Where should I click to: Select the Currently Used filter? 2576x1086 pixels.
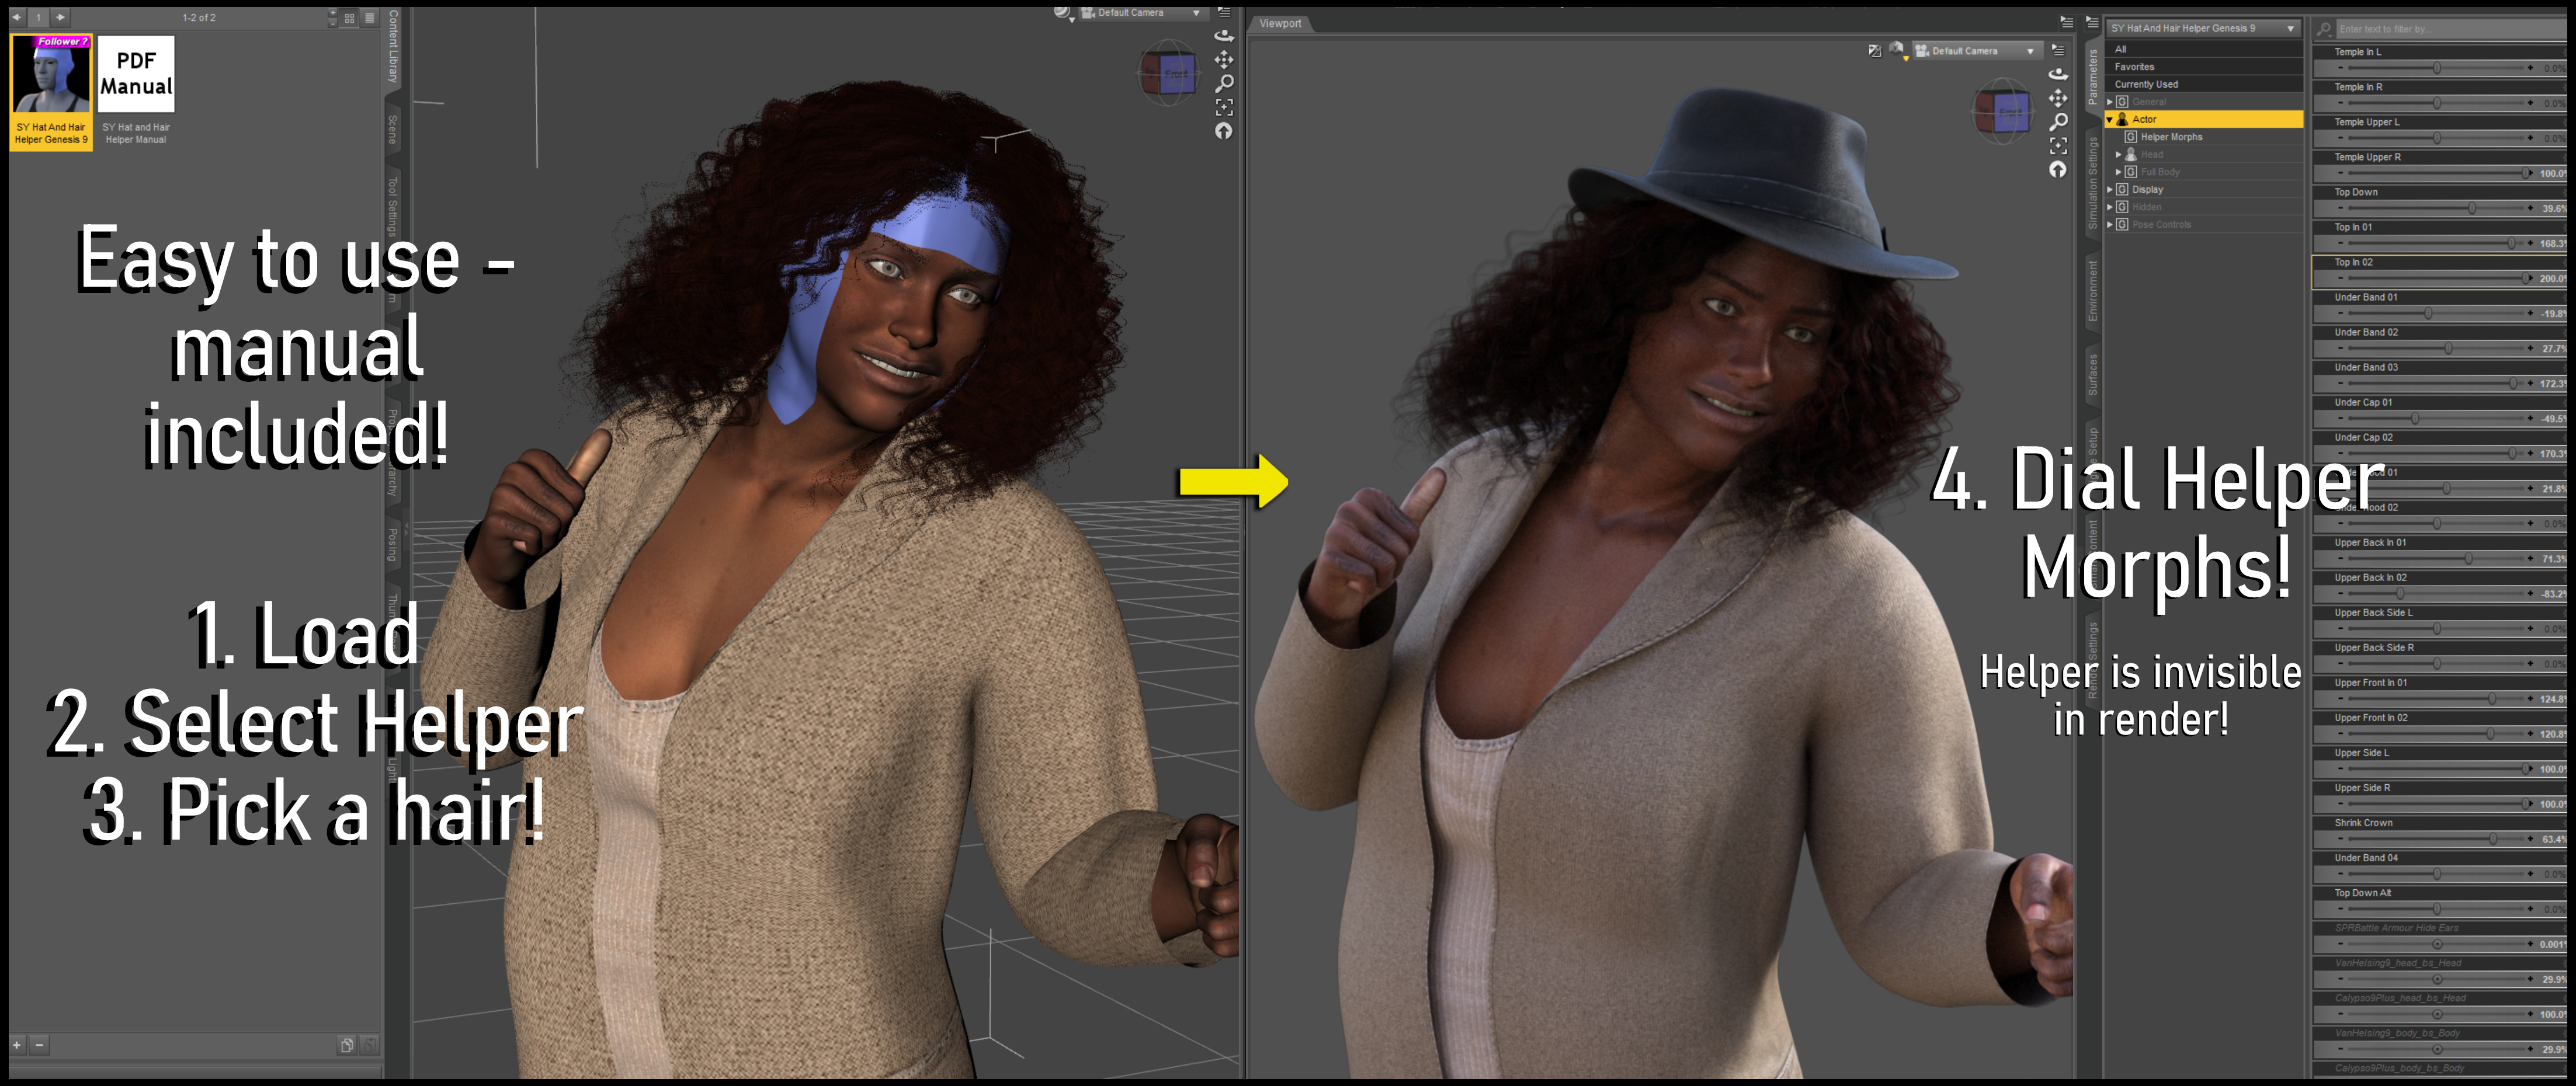(2203, 84)
